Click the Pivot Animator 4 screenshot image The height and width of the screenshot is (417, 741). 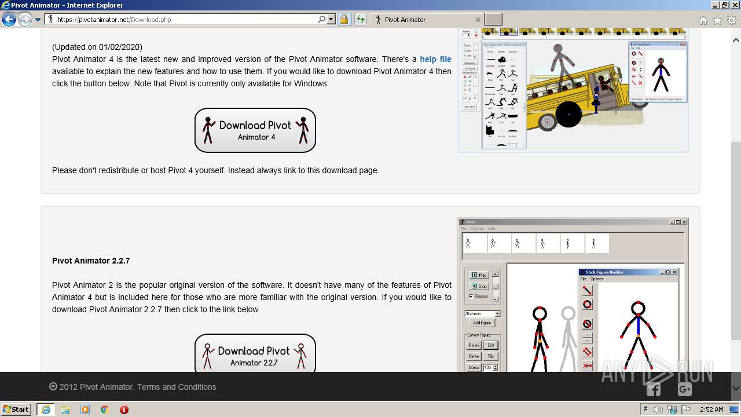click(x=573, y=90)
